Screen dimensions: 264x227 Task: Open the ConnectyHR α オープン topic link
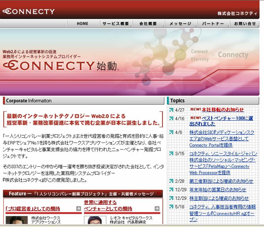[x=222, y=213]
